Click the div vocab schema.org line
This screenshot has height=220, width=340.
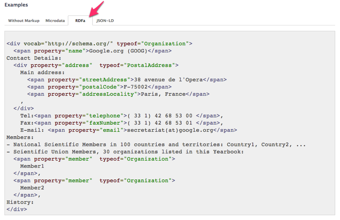click(x=99, y=44)
